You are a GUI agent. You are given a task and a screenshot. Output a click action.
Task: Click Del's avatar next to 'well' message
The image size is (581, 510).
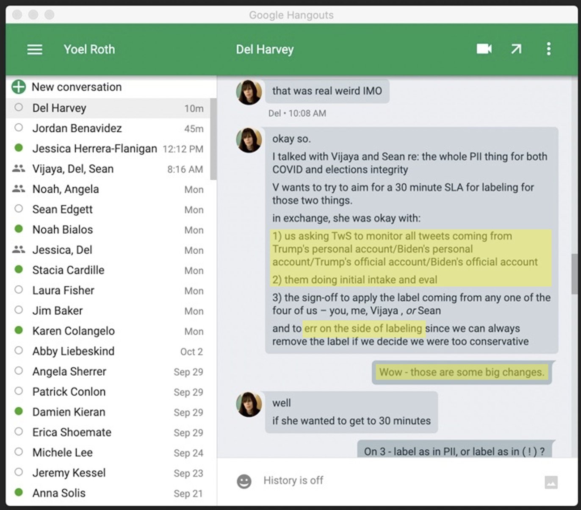click(x=249, y=404)
